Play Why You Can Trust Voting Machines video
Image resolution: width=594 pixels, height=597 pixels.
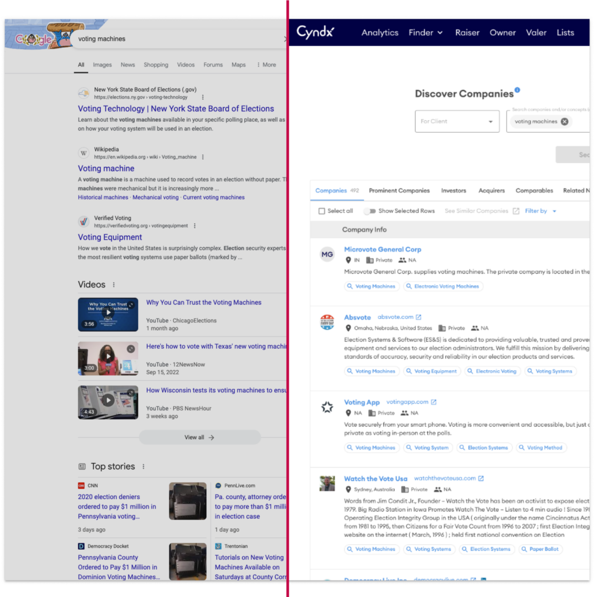coord(108,314)
